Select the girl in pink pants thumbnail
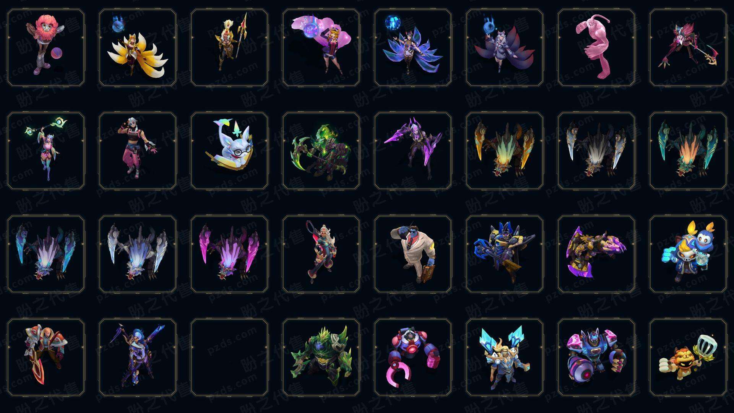 [138, 151]
